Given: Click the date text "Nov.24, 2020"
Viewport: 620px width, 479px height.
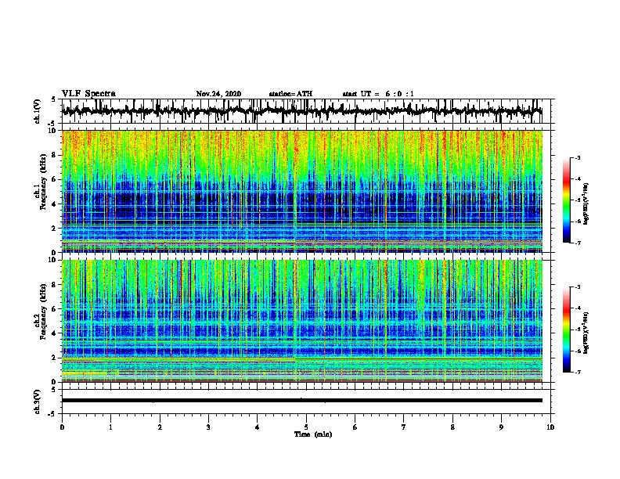Looking at the screenshot, I should tap(218, 94).
